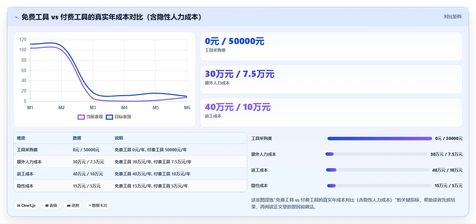Click the M3 x-axis label
476x224 pixels.
tap(93, 108)
